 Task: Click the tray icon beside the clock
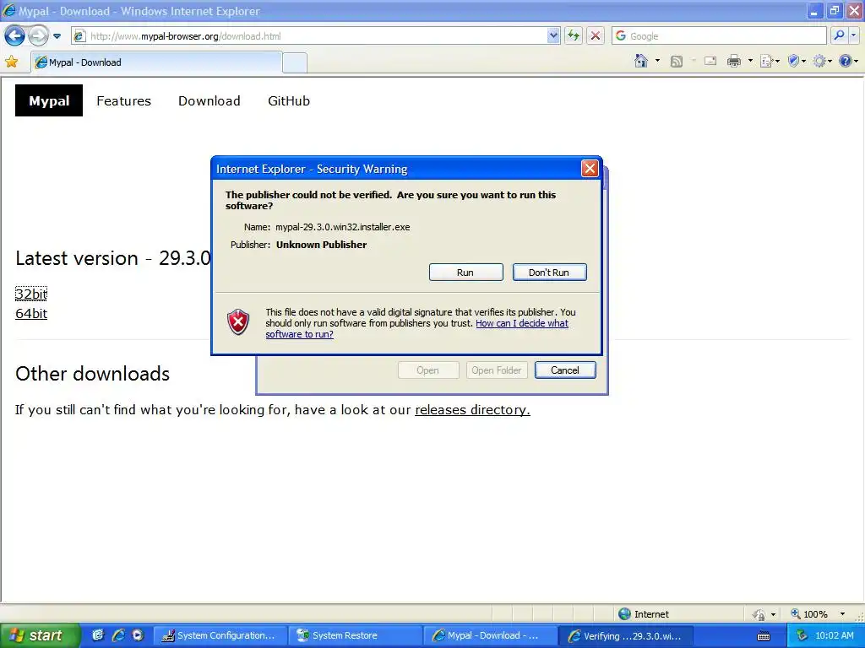coord(802,635)
